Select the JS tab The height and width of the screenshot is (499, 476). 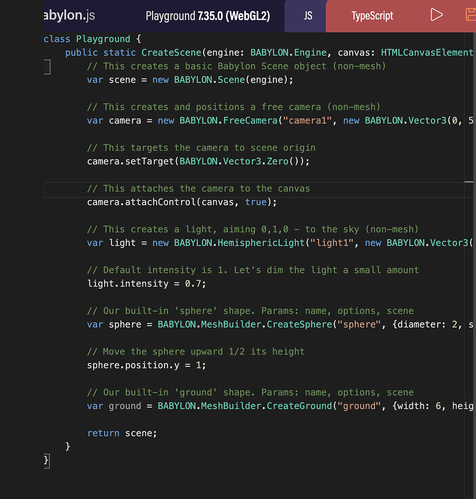pyautogui.click(x=306, y=16)
